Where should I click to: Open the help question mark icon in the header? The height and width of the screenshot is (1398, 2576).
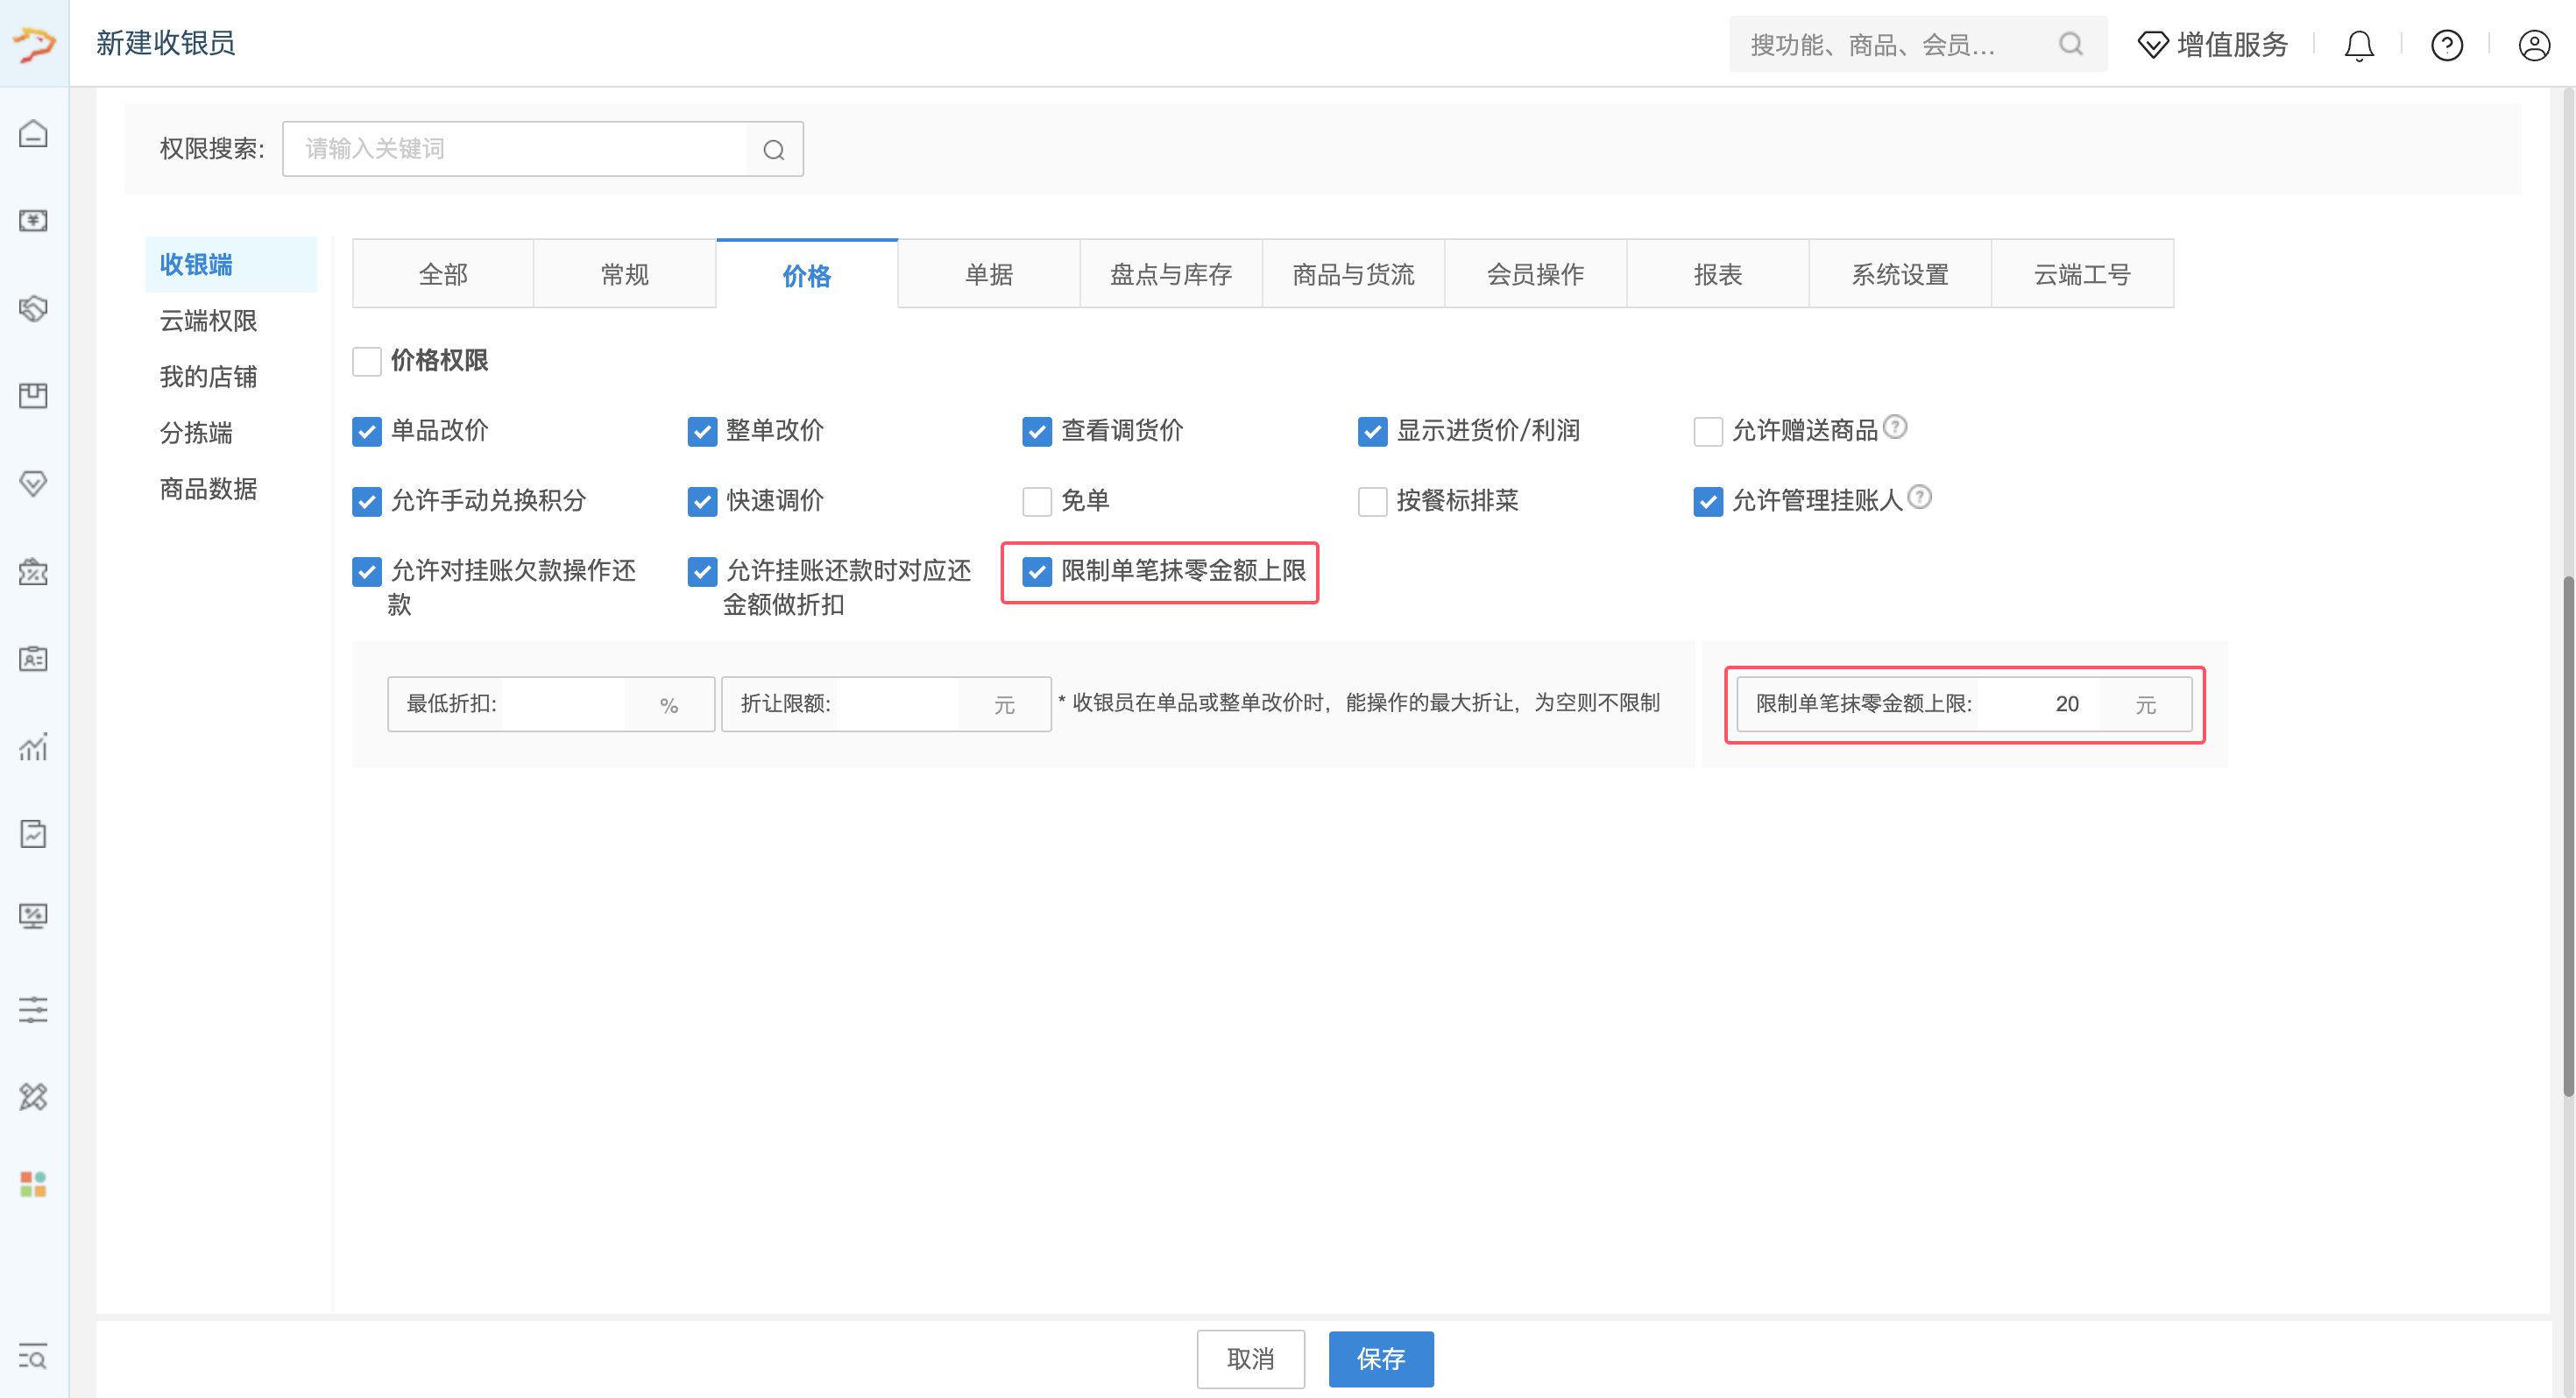tap(2447, 45)
